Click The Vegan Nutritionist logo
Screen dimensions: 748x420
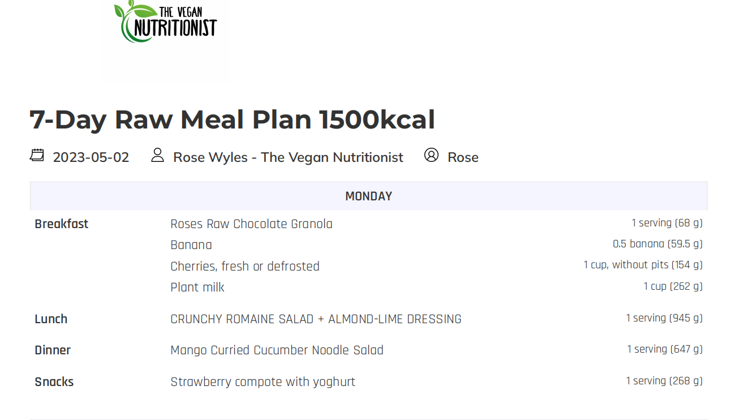[x=165, y=23]
